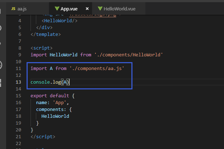Viewport: 224px width, 149px height.
Task: Click the closing </script> tag
Action: 43,137
